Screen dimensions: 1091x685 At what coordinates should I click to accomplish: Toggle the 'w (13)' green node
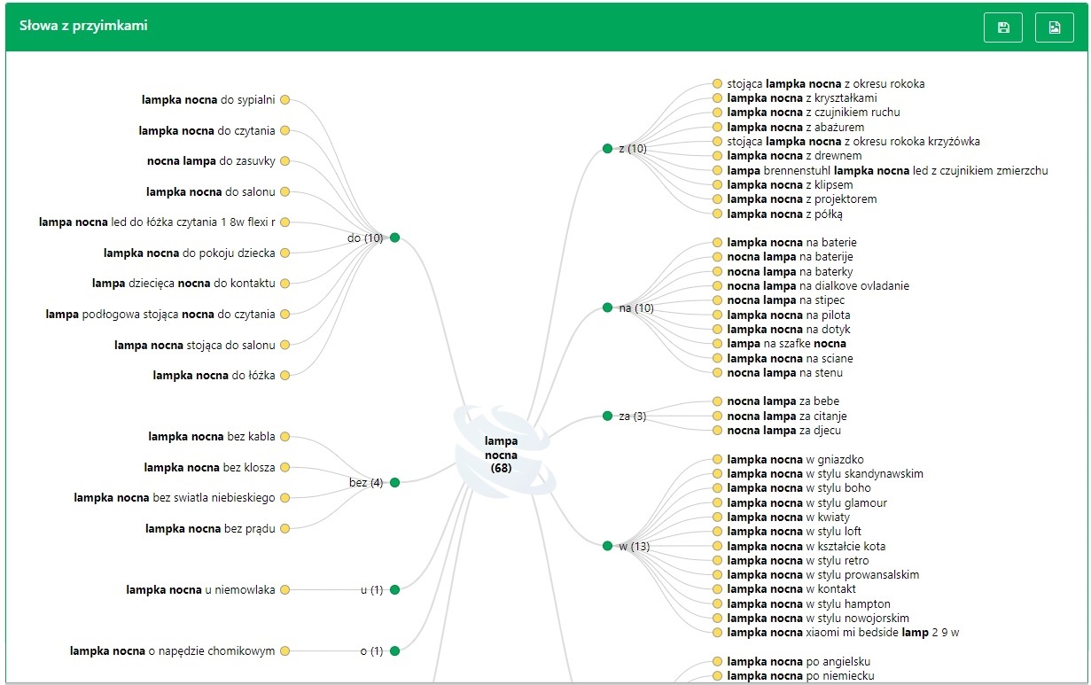click(x=607, y=546)
